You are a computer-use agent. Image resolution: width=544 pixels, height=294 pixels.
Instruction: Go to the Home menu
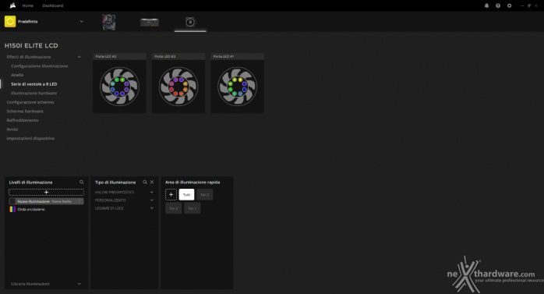point(28,5)
